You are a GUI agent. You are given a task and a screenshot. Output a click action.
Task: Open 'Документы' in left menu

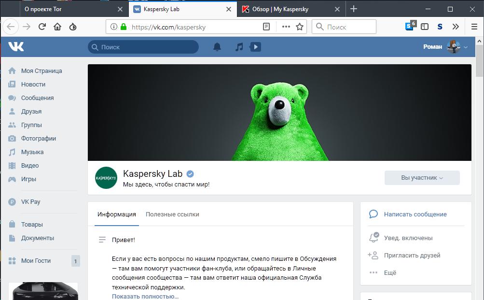(x=37, y=238)
